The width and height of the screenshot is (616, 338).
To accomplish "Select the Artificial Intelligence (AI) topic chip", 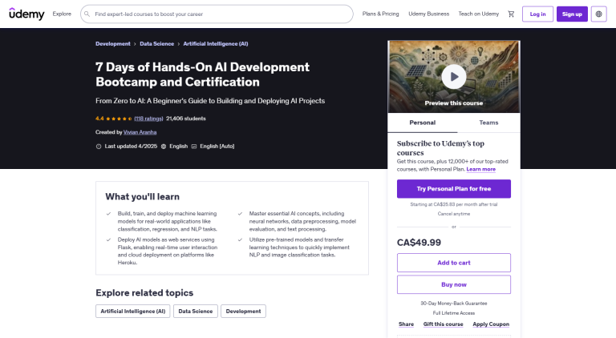I will click(x=133, y=312).
